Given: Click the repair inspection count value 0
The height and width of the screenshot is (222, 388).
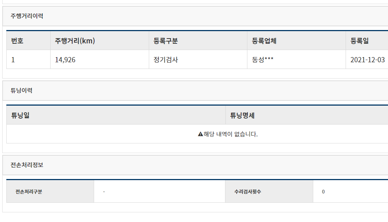Looking at the screenshot, I should (323, 192).
